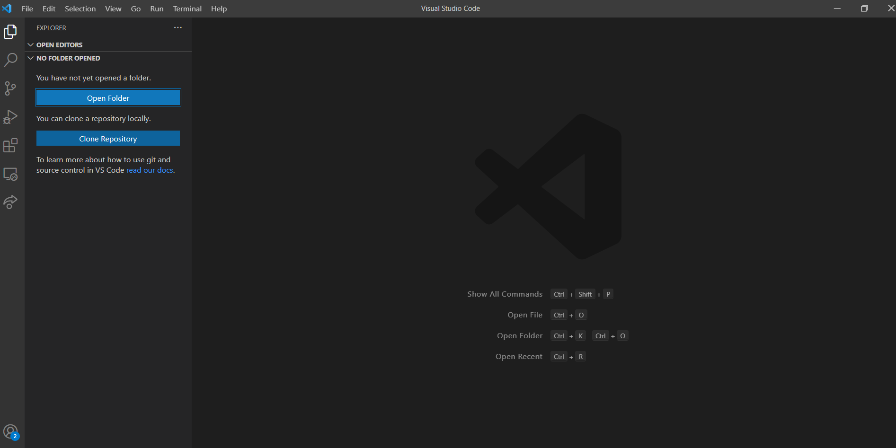Open the Explorer view in activity bar
Screen dimensions: 896x448
click(x=10, y=32)
